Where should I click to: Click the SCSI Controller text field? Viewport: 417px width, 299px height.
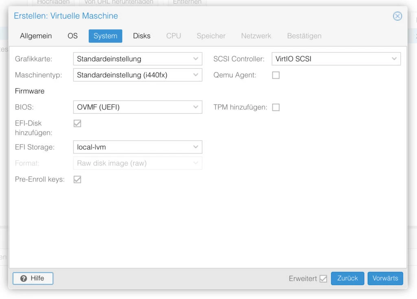click(330, 59)
